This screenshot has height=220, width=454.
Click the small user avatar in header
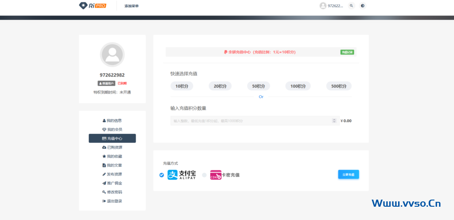point(323,6)
